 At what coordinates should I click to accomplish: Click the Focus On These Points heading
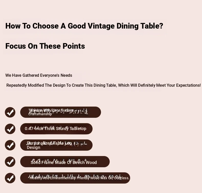pos(45,46)
